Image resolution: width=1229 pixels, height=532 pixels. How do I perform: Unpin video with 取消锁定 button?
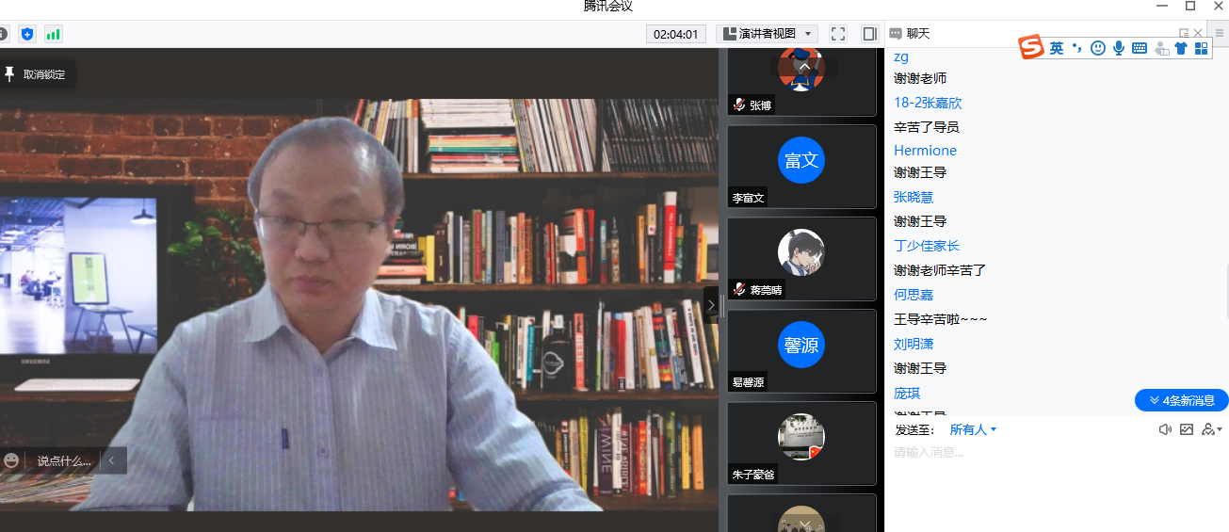(36, 74)
